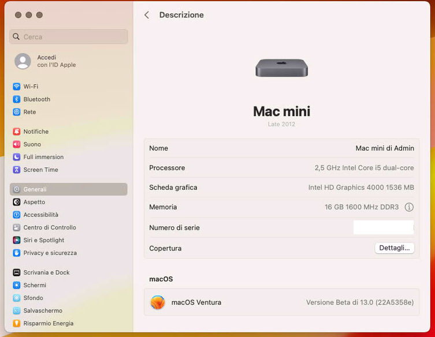The height and width of the screenshot is (337, 435).
Task: Select Aspetto label in the sidebar
Action: point(34,202)
